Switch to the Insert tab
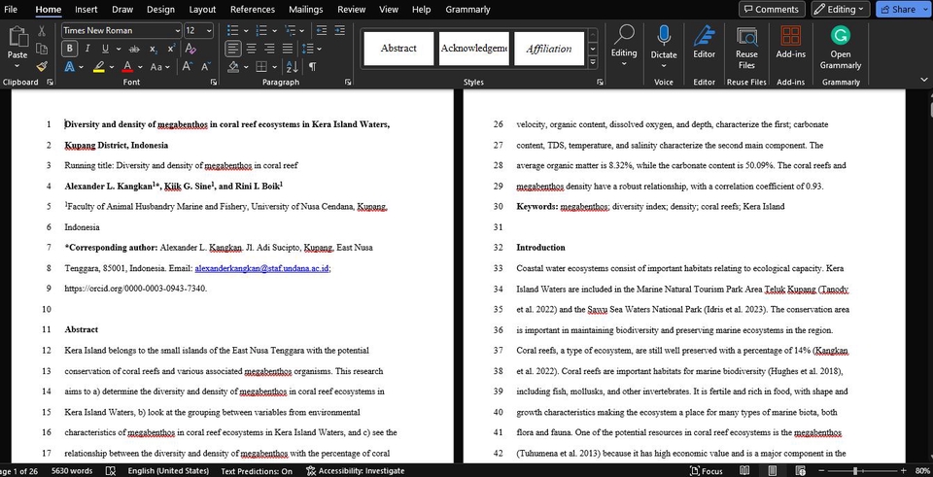Screen dimensions: 933x477 (86, 10)
